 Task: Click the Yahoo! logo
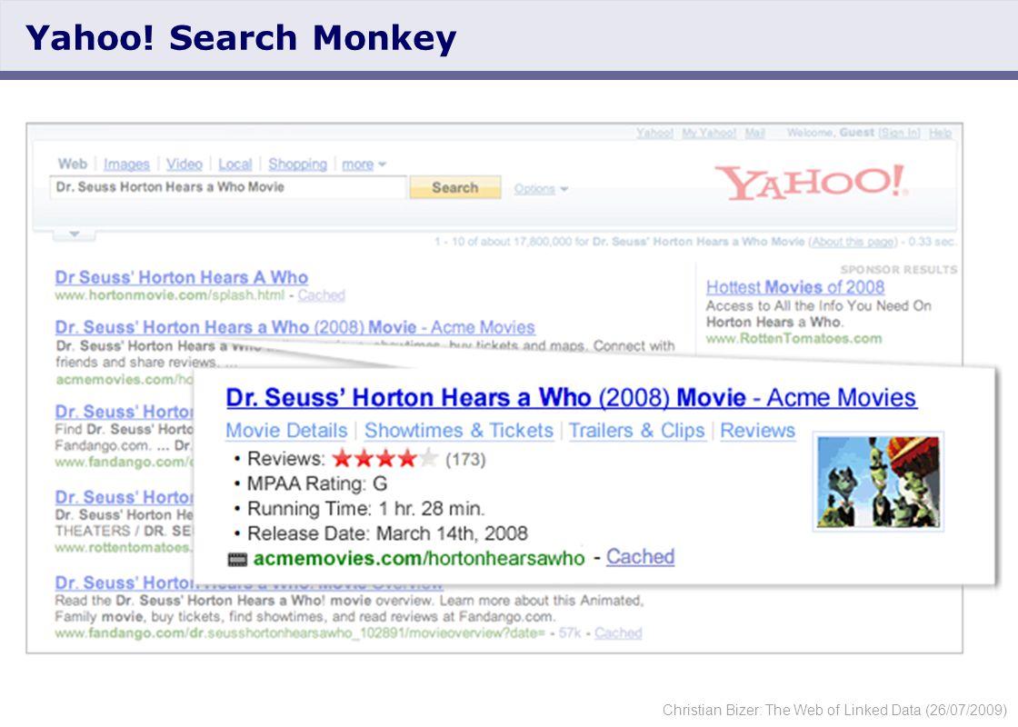coord(810,183)
